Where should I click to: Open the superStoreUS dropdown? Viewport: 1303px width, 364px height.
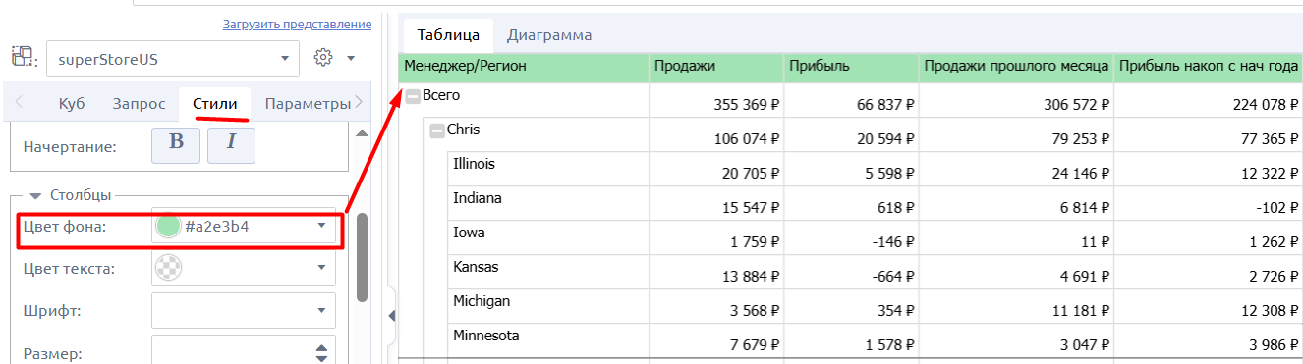tap(173, 59)
